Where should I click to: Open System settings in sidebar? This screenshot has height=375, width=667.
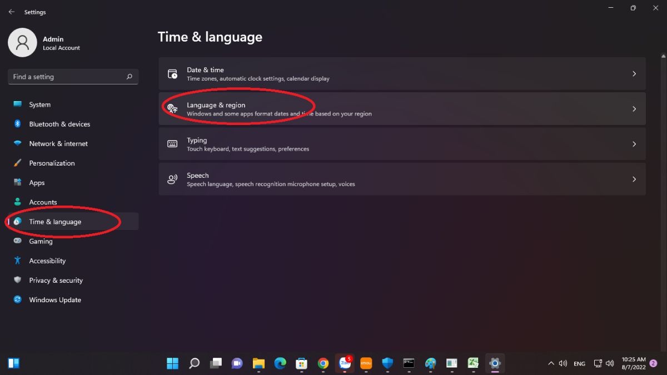(x=73, y=104)
